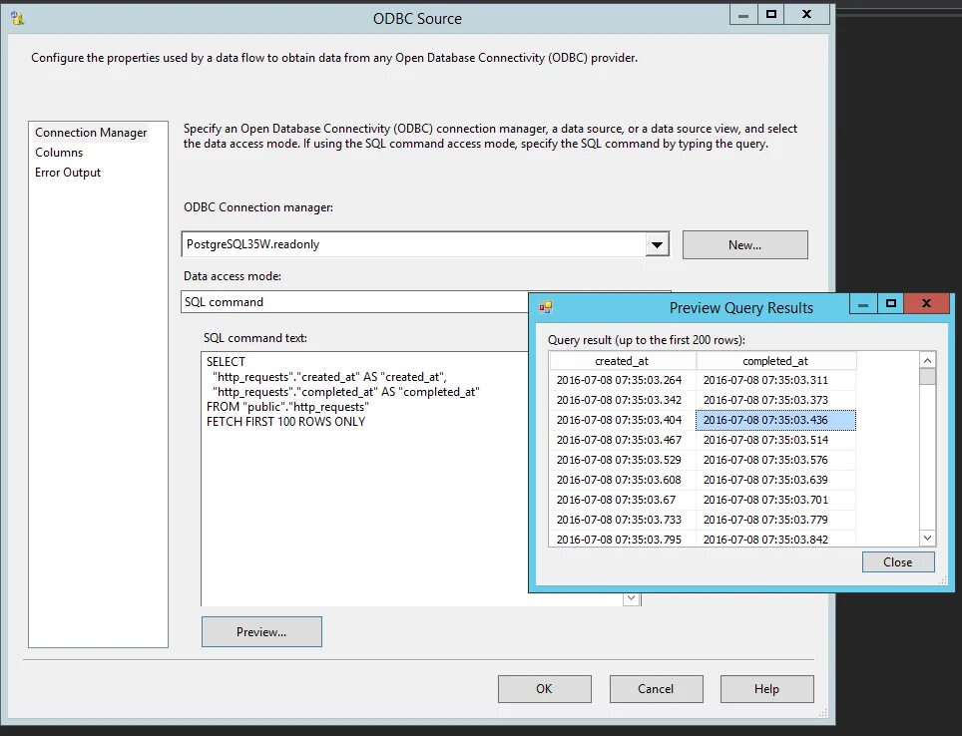Select cell 2016-07-08 07:35:03.639
The image size is (962, 736).
point(775,480)
